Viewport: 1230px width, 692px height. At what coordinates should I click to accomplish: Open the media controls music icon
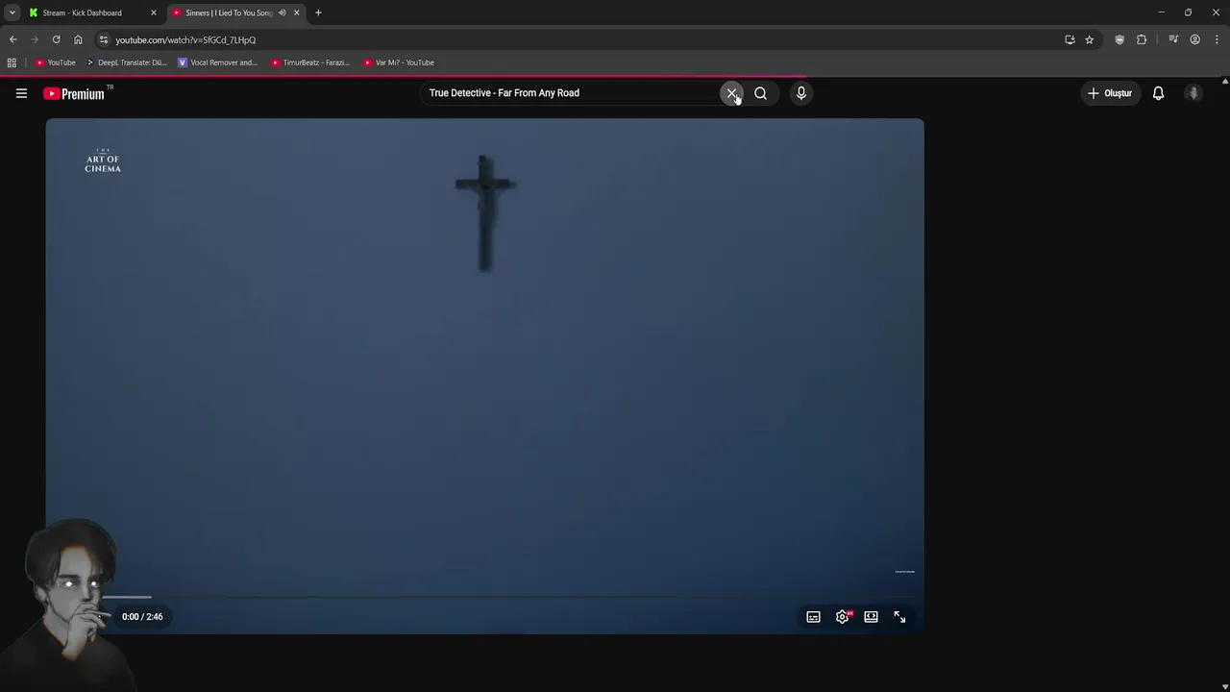[x=1173, y=39]
